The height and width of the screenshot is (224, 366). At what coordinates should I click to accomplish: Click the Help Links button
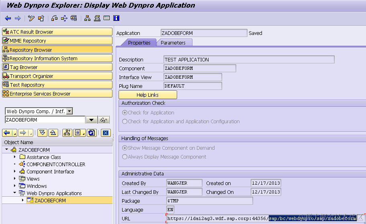tap(148, 95)
